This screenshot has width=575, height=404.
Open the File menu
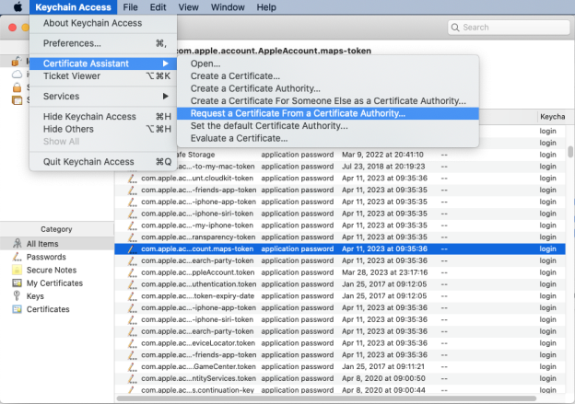tap(130, 7)
